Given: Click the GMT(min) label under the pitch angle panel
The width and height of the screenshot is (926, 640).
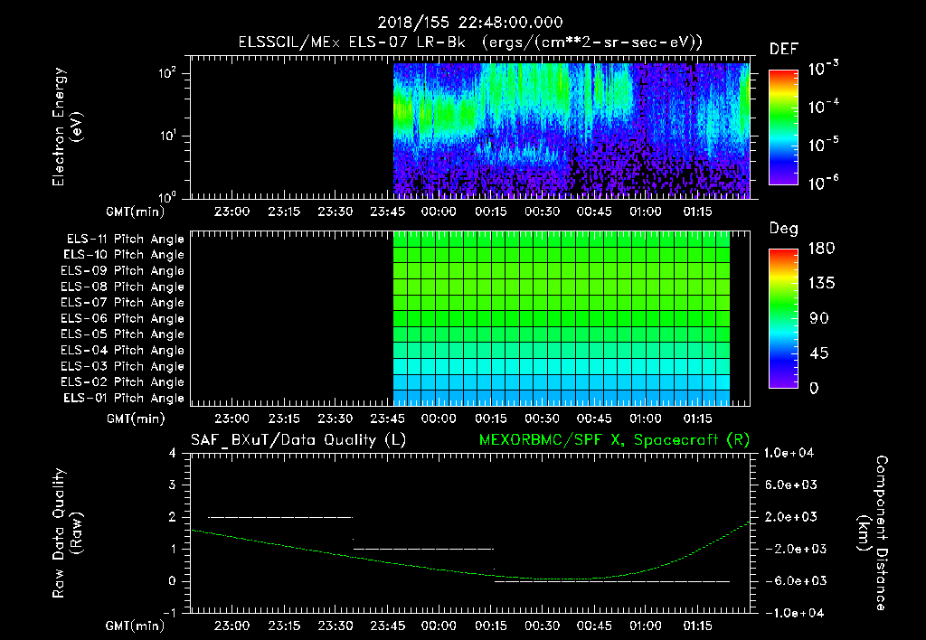Looking at the screenshot, I should pyautogui.click(x=136, y=419).
